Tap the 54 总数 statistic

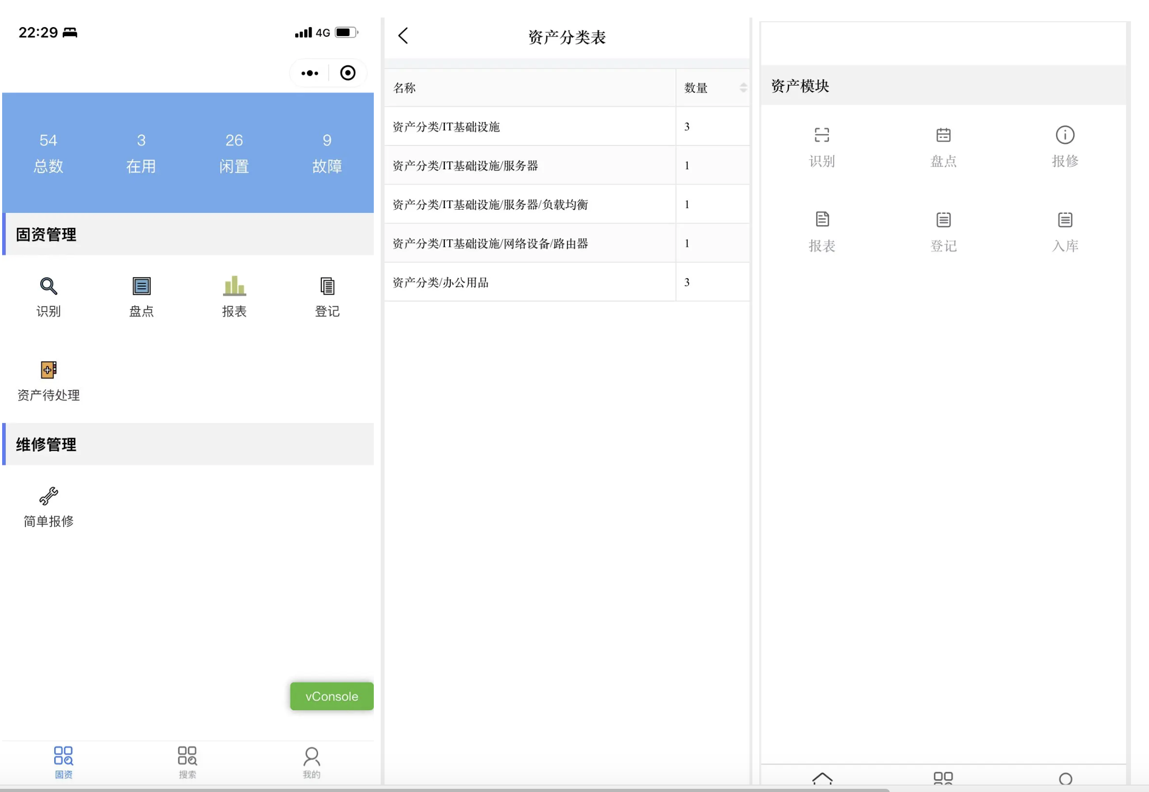point(48,153)
